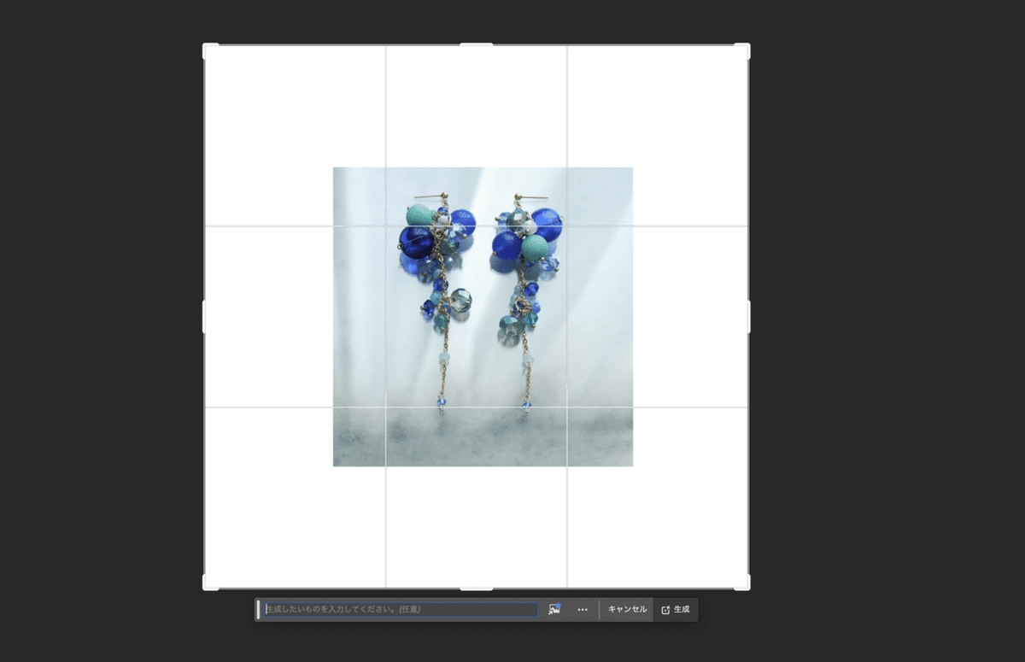Click the 生成 generate button
Viewport: 1025px width, 662px height.
click(676, 609)
